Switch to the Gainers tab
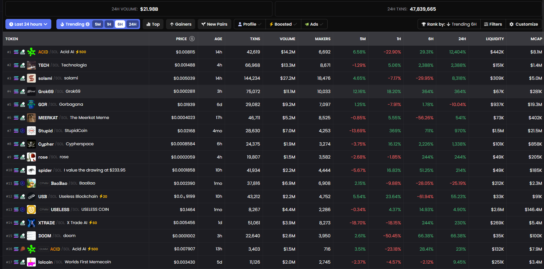 click(181, 24)
